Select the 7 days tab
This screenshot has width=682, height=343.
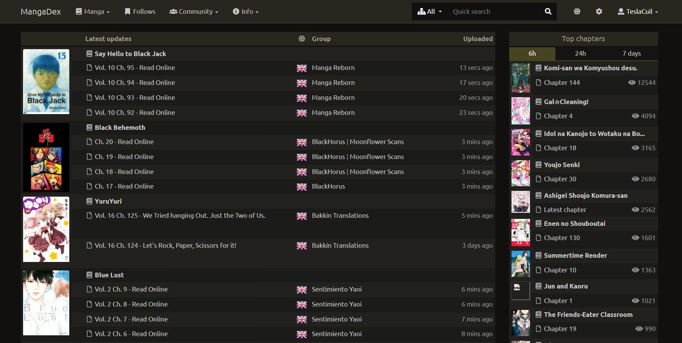click(632, 53)
